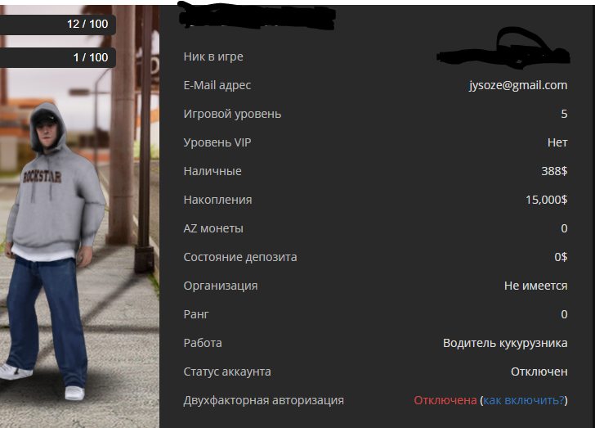Click the Наличные amount 388$
Viewport: 595px width, 428px height.
click(554, 171)
